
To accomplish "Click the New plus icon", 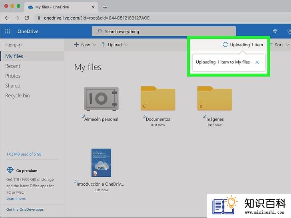I will click(x=76, y=45).
